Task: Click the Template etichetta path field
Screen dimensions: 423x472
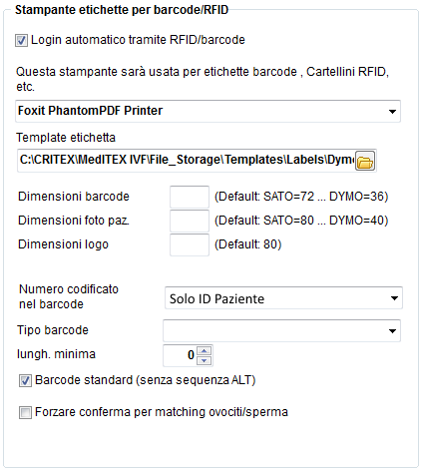Action: [x=186, y=161]
